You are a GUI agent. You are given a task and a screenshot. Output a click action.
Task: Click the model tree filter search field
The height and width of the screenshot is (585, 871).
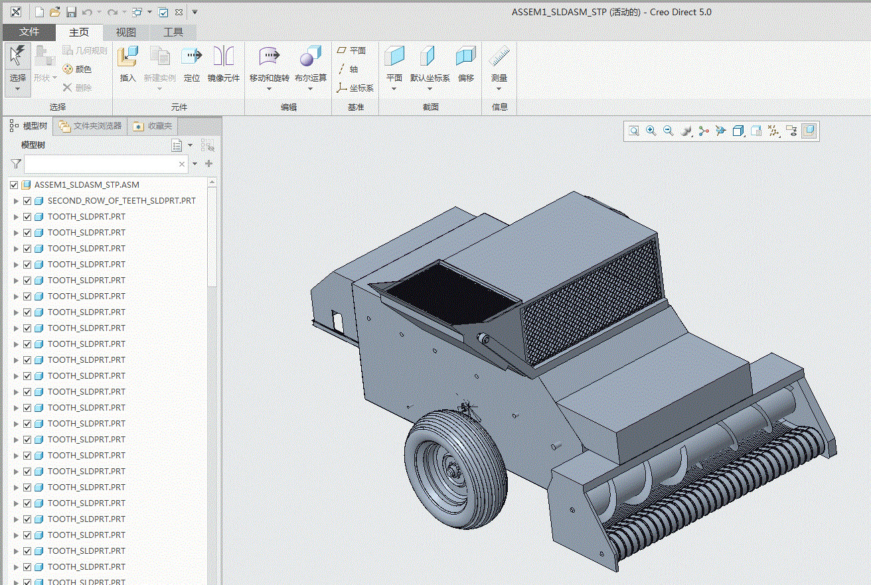[x=101, y=164]
